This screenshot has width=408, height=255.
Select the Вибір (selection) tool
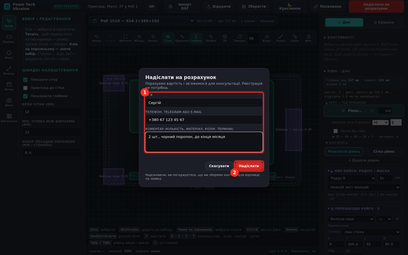pos(9,23)
